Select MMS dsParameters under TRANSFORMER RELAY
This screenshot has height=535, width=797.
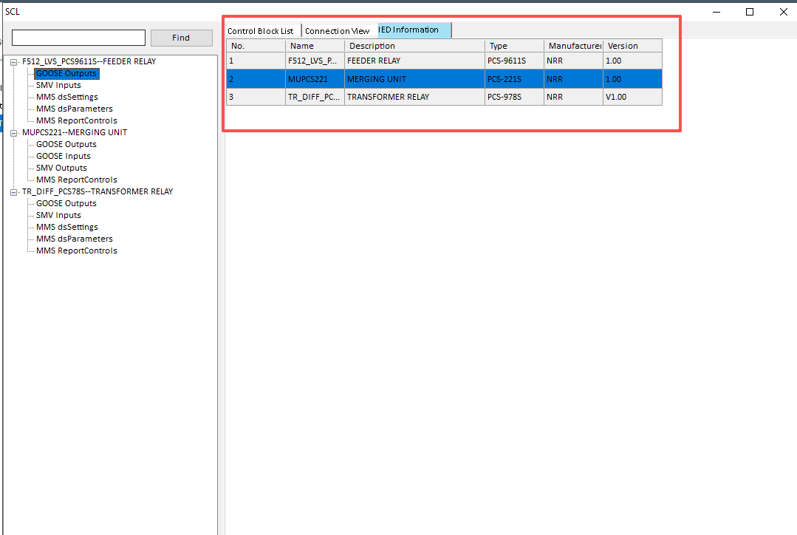75,239
